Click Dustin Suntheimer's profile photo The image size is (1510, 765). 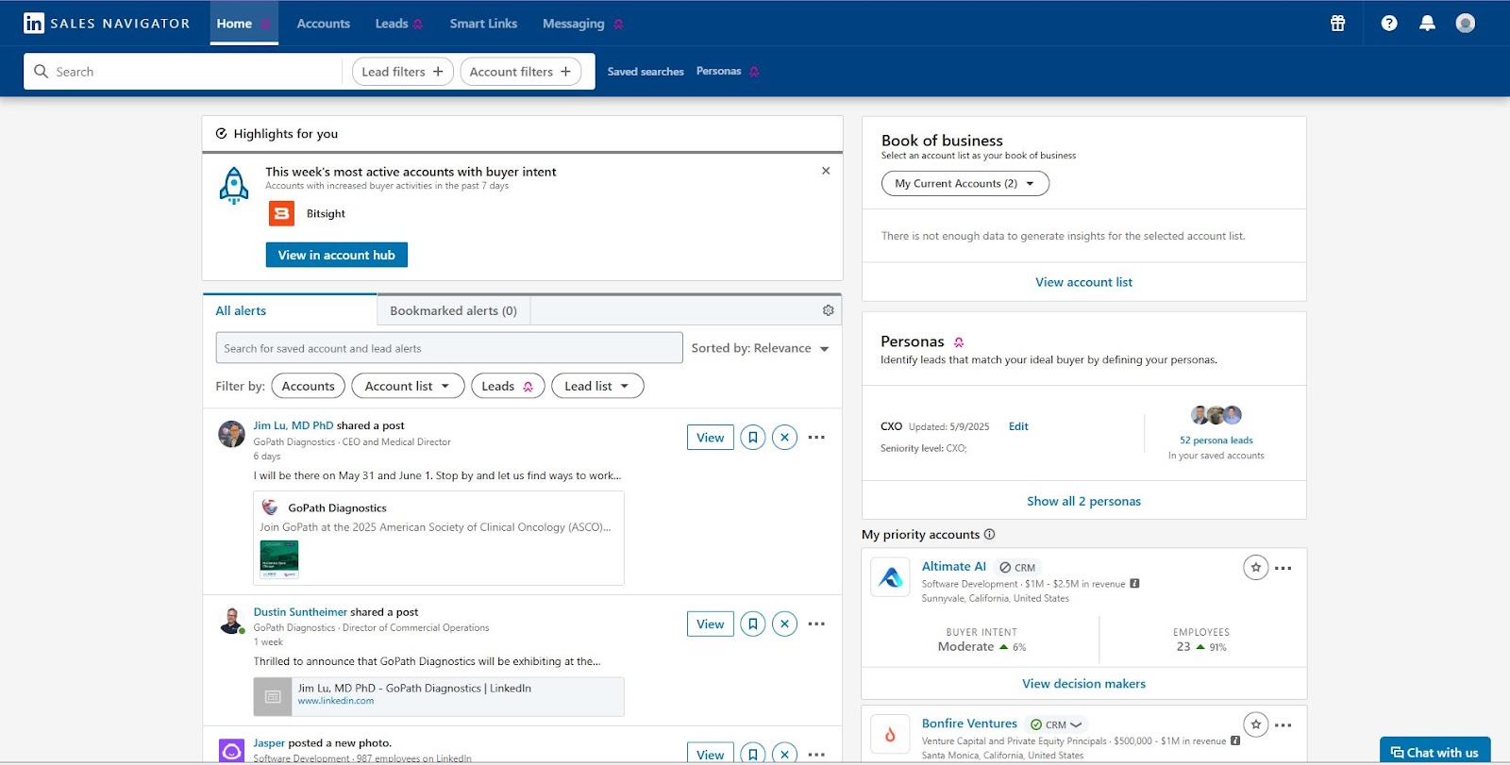tap(231, 621)
